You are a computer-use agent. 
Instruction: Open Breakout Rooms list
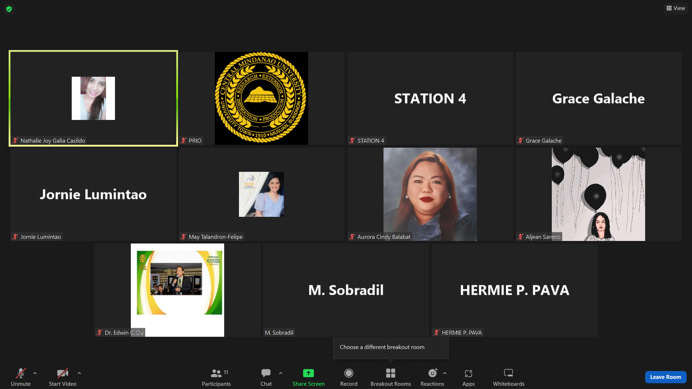(391, 377)
